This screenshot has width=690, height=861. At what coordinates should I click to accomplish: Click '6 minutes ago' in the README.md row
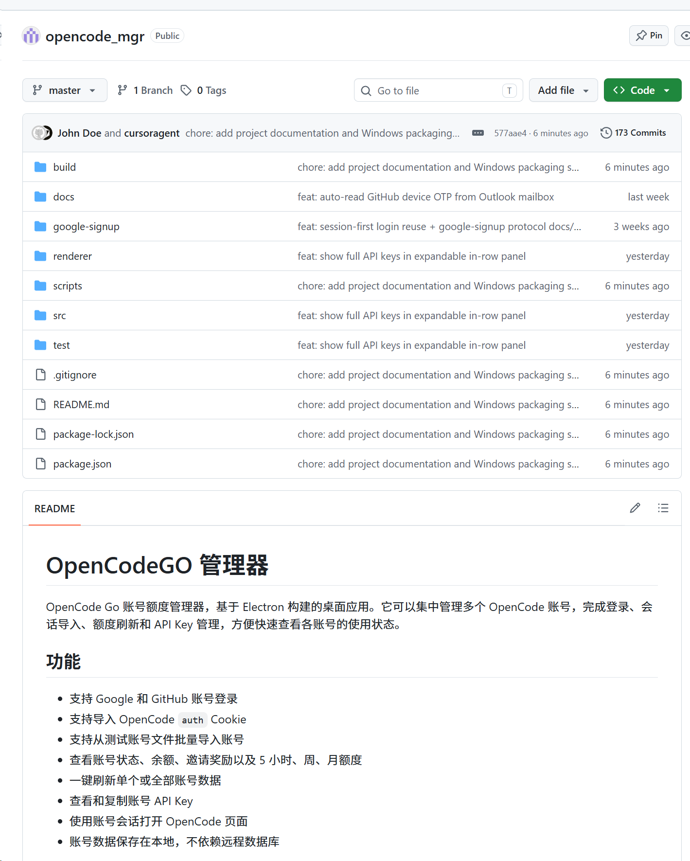click(637, 405)
